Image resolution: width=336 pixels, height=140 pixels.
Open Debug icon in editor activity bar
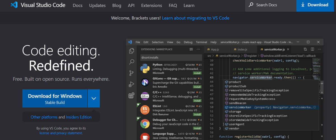click(131, 84)
